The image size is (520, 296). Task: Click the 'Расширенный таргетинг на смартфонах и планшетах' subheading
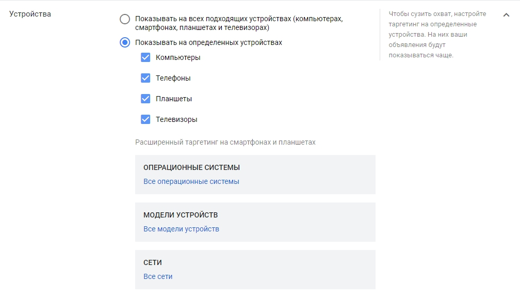point(225,142)
